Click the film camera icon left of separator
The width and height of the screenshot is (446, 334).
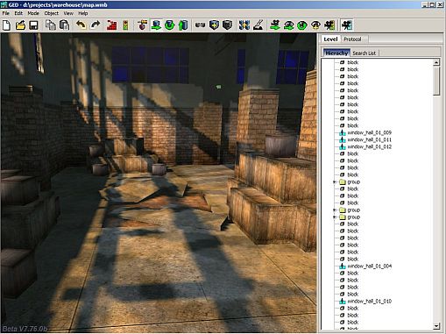[x=329, y=25]
